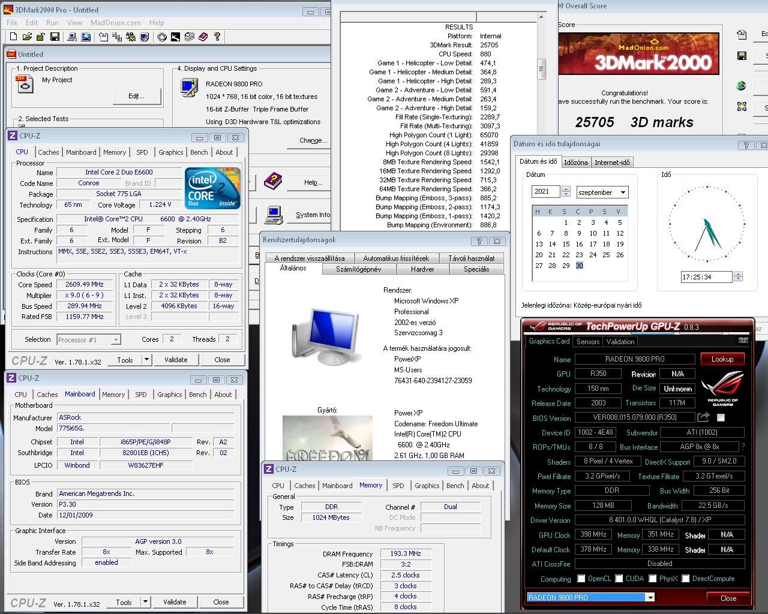The height and width of the screenshot is (614, 768).
Task: Click the floppy disk icon in Overall Score window
Action: (x=742, y=56)
